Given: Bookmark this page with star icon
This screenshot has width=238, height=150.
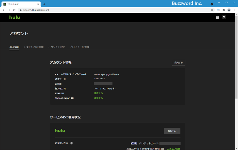Looking at the screenshot, I should [212, 10].
